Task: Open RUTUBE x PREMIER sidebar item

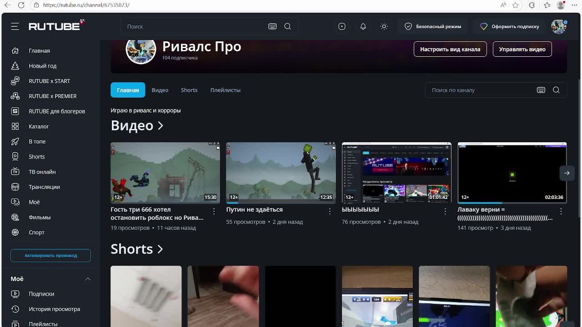Action: click(x=52, y=96)
